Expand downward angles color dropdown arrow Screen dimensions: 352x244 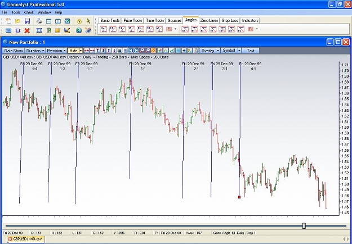pyautogui.click(x=257, y=29)
